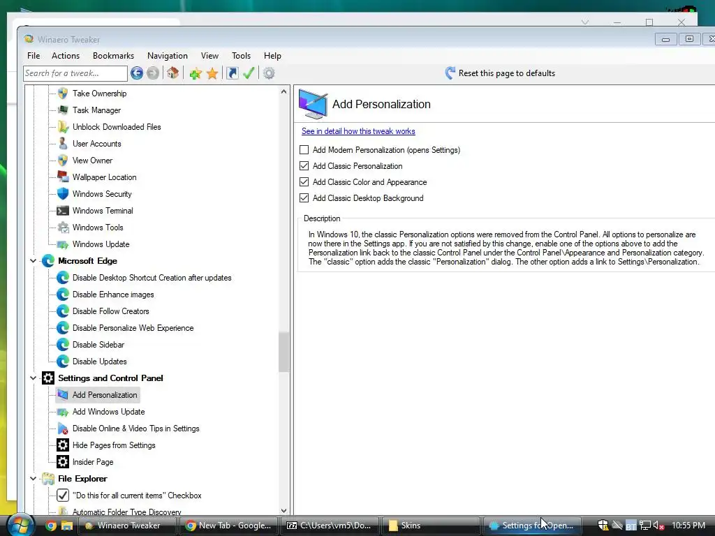Click the green plus-star add bookmark icon
The image size is (715, 536).
coord(196,73)
